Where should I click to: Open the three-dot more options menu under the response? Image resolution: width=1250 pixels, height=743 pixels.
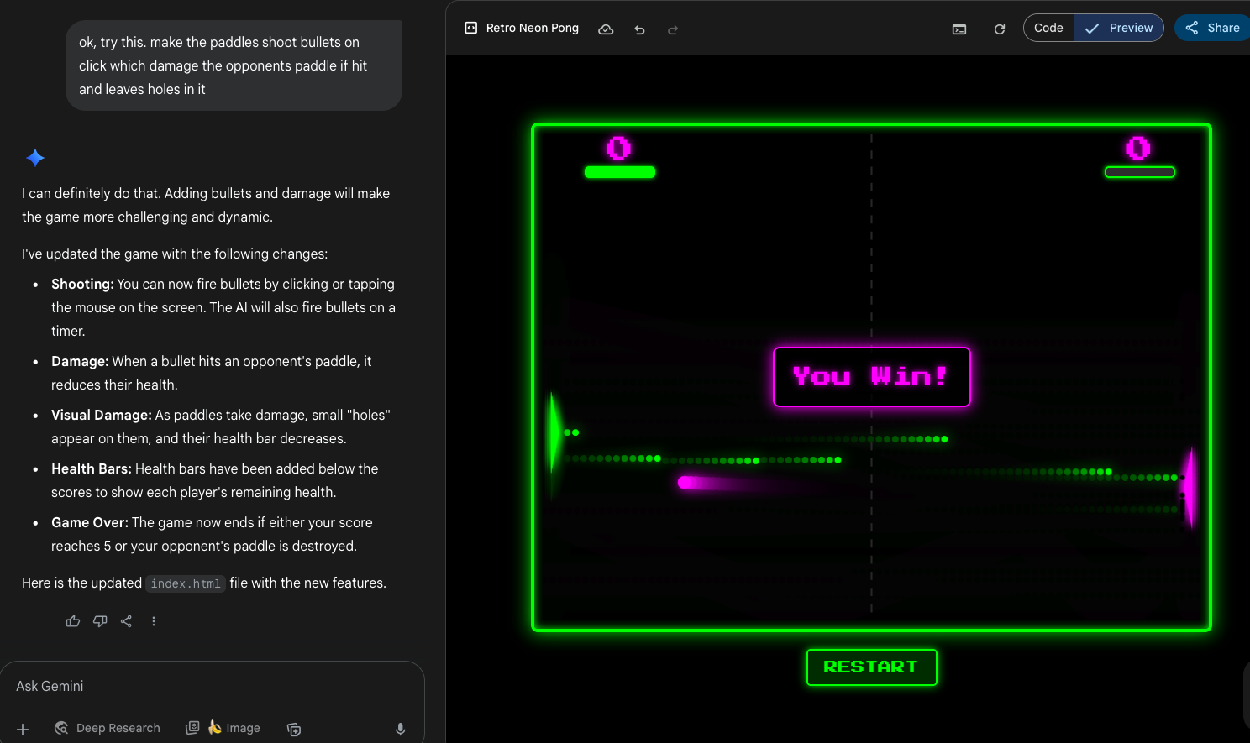pos(154,621)
